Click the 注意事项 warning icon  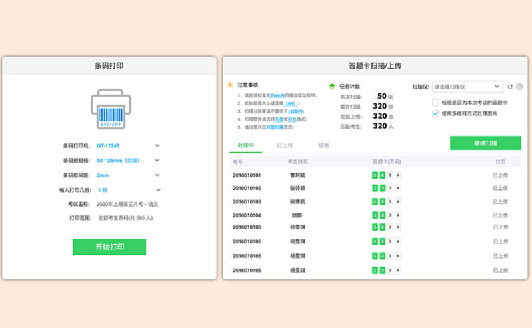pos(231,85)
